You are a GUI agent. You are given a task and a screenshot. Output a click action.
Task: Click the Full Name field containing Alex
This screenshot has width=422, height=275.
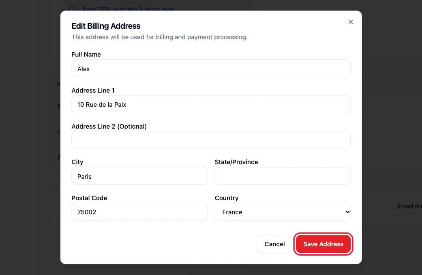(211, 68)
